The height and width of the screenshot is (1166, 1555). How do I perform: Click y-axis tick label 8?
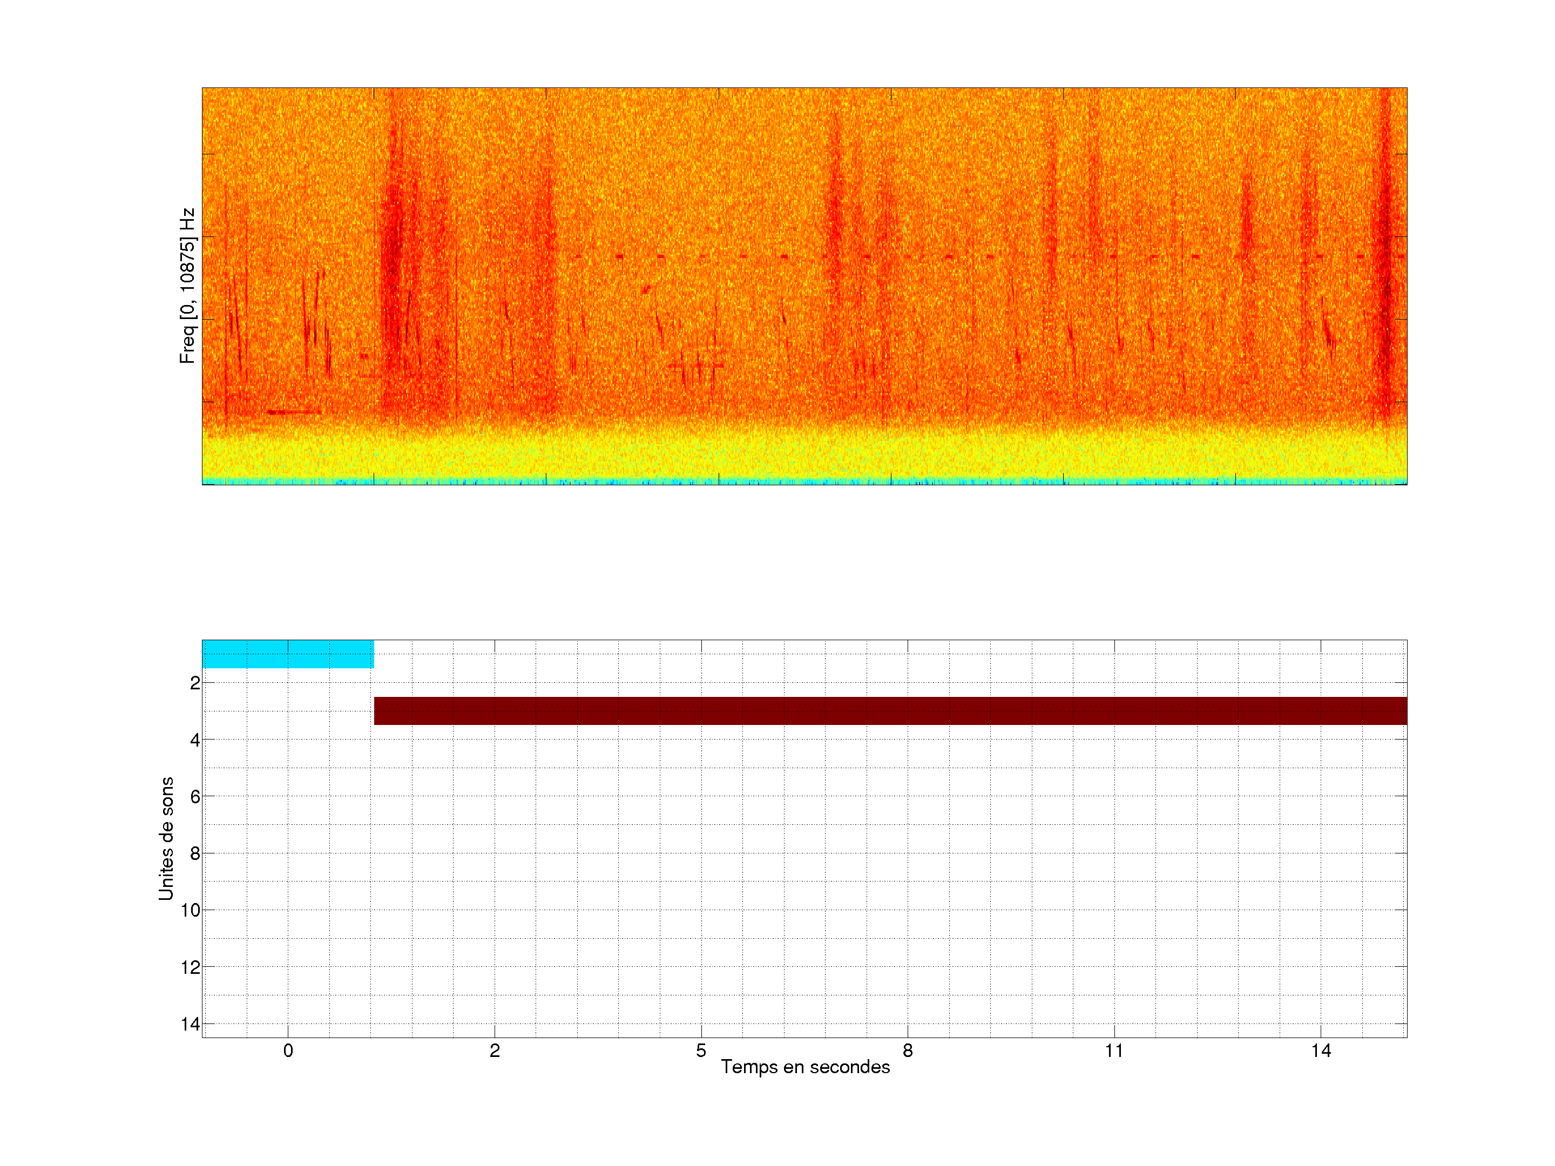pos(195,853)
